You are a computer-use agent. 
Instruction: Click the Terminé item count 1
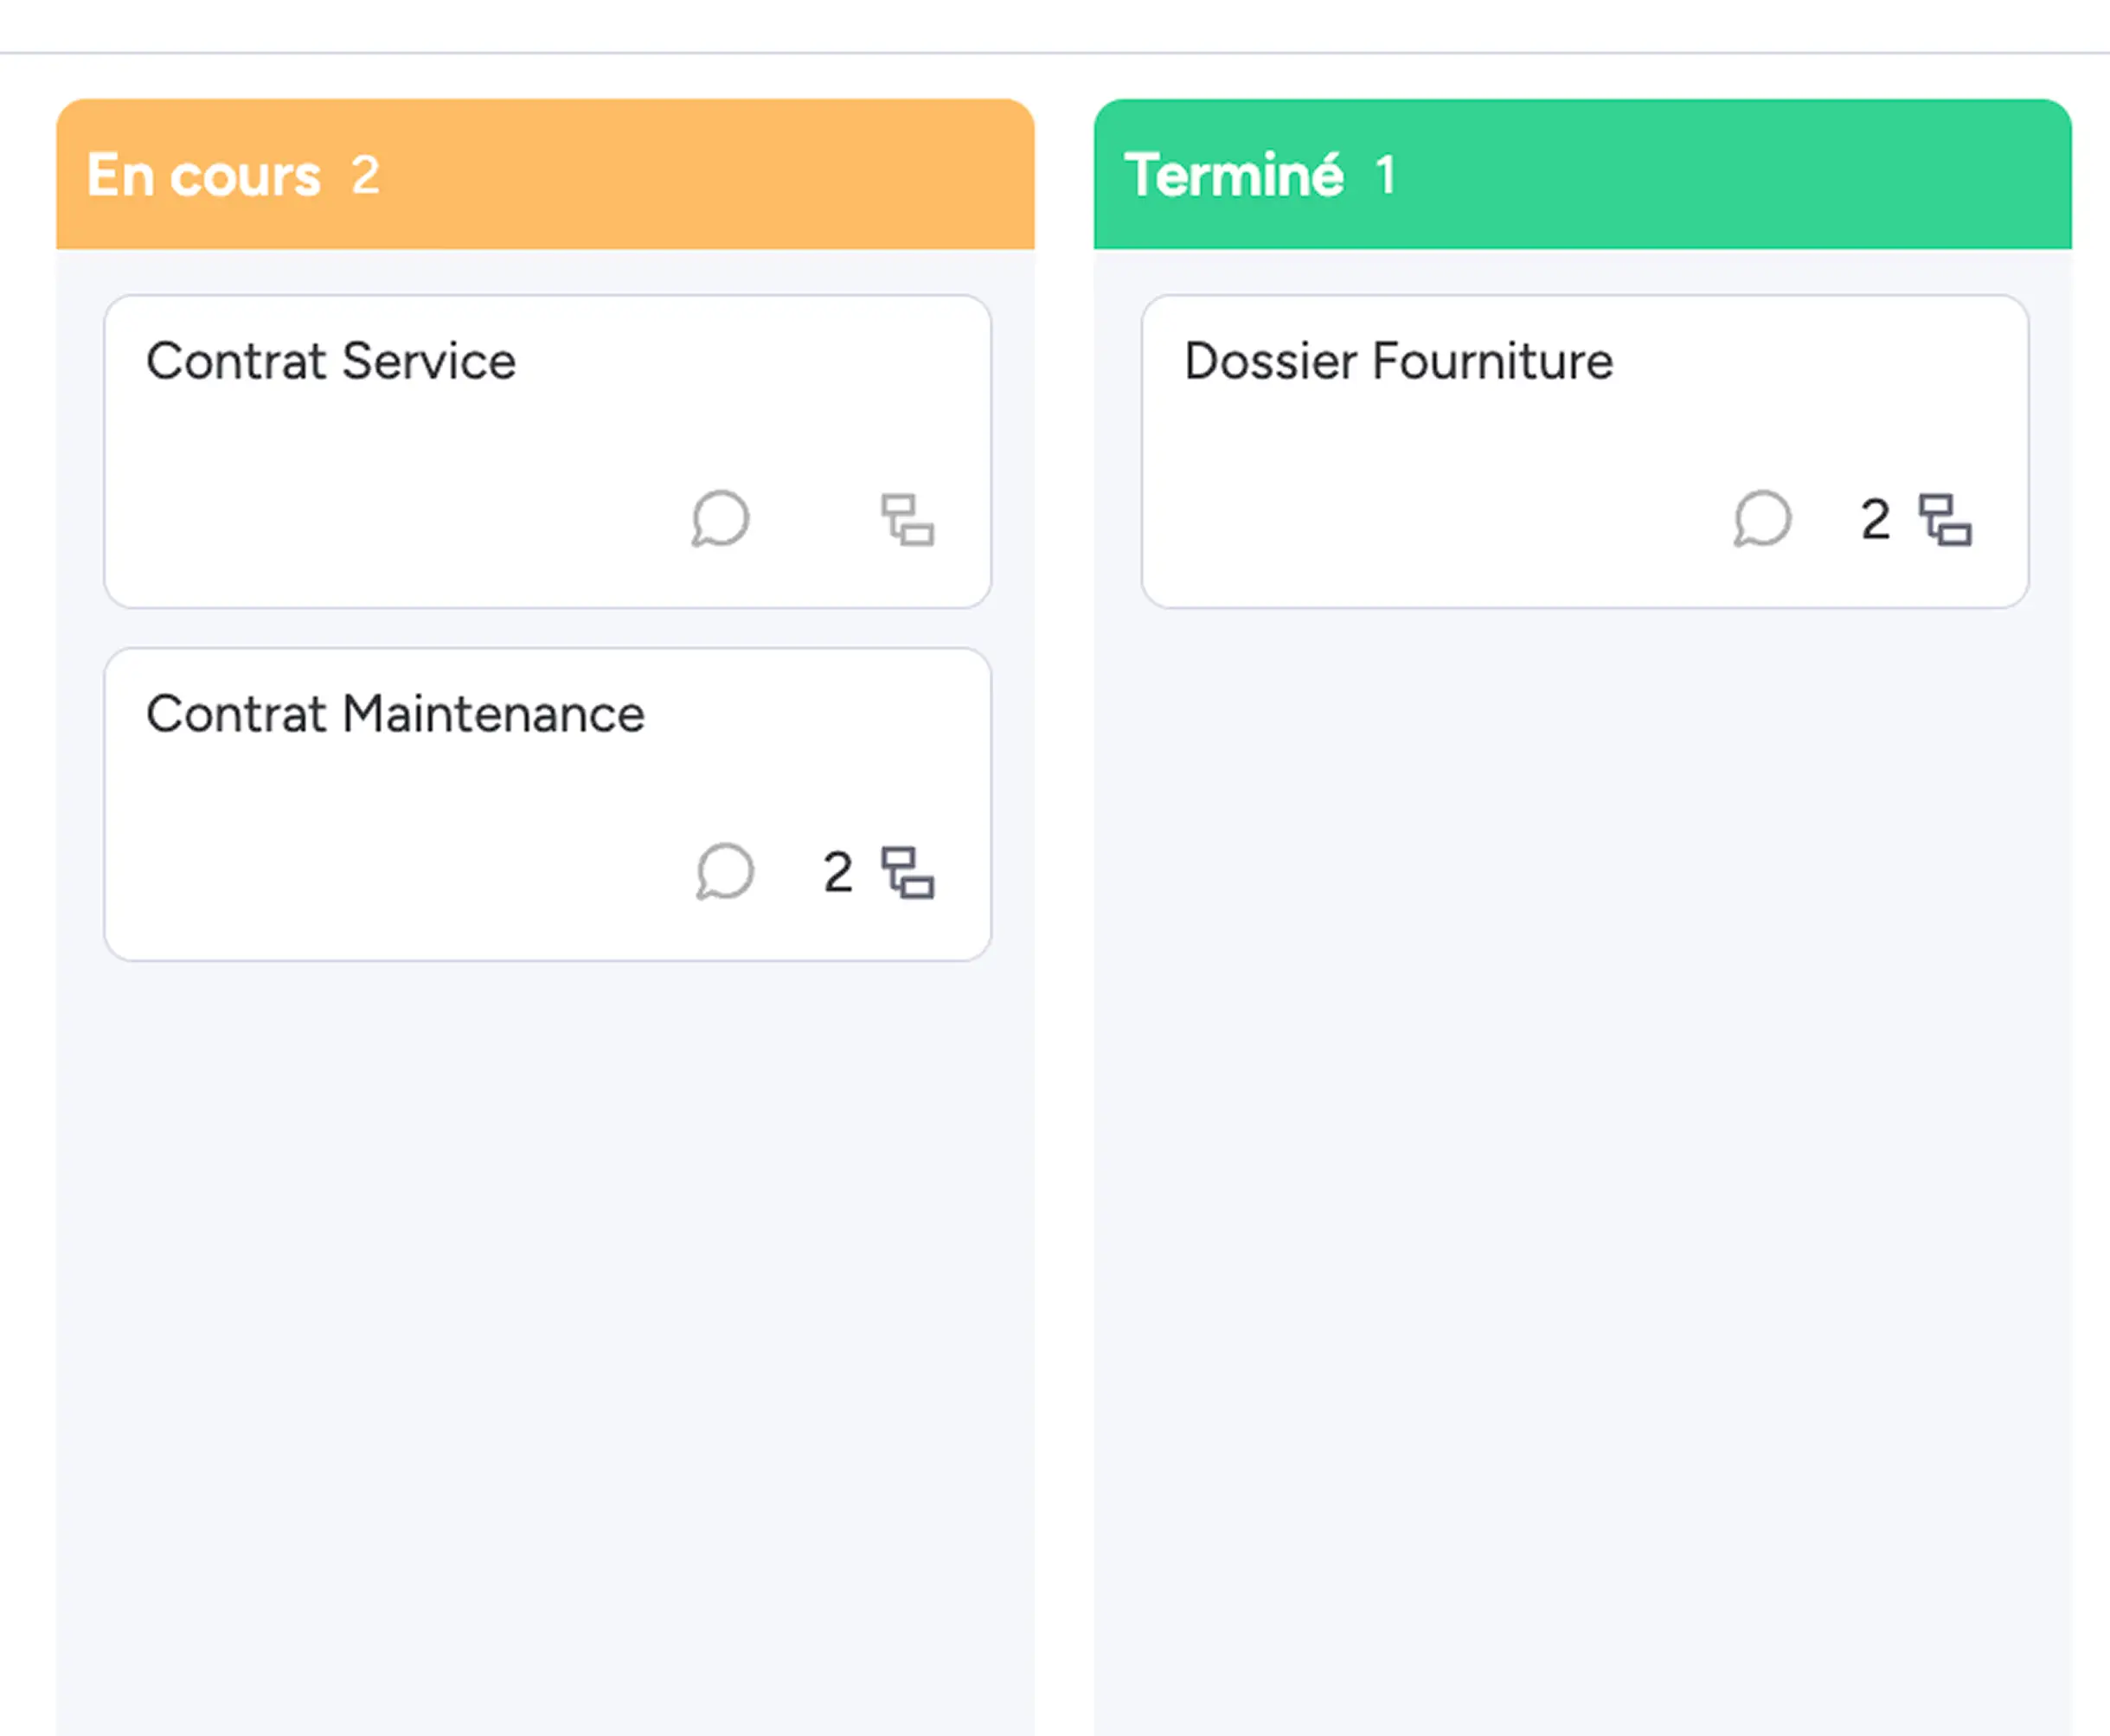point(1385,175)
